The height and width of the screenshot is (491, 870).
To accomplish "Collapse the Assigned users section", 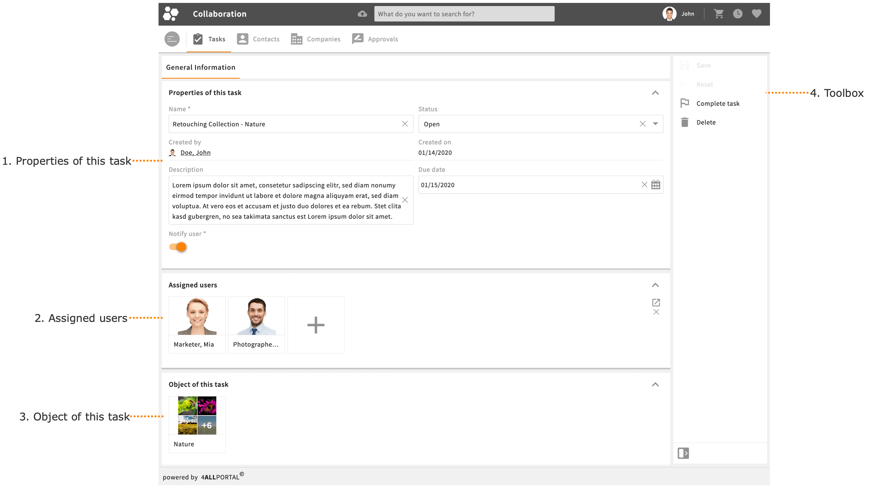I will (x=655, y=285).
